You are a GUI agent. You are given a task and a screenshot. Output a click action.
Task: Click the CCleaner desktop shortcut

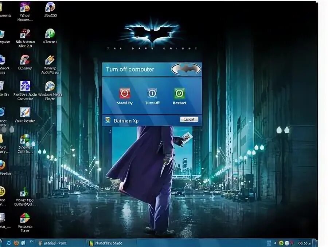25,62
